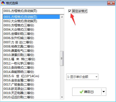Select 0003.方框格式(三等份) from list

pyautogui.click(x=31, y=25)
